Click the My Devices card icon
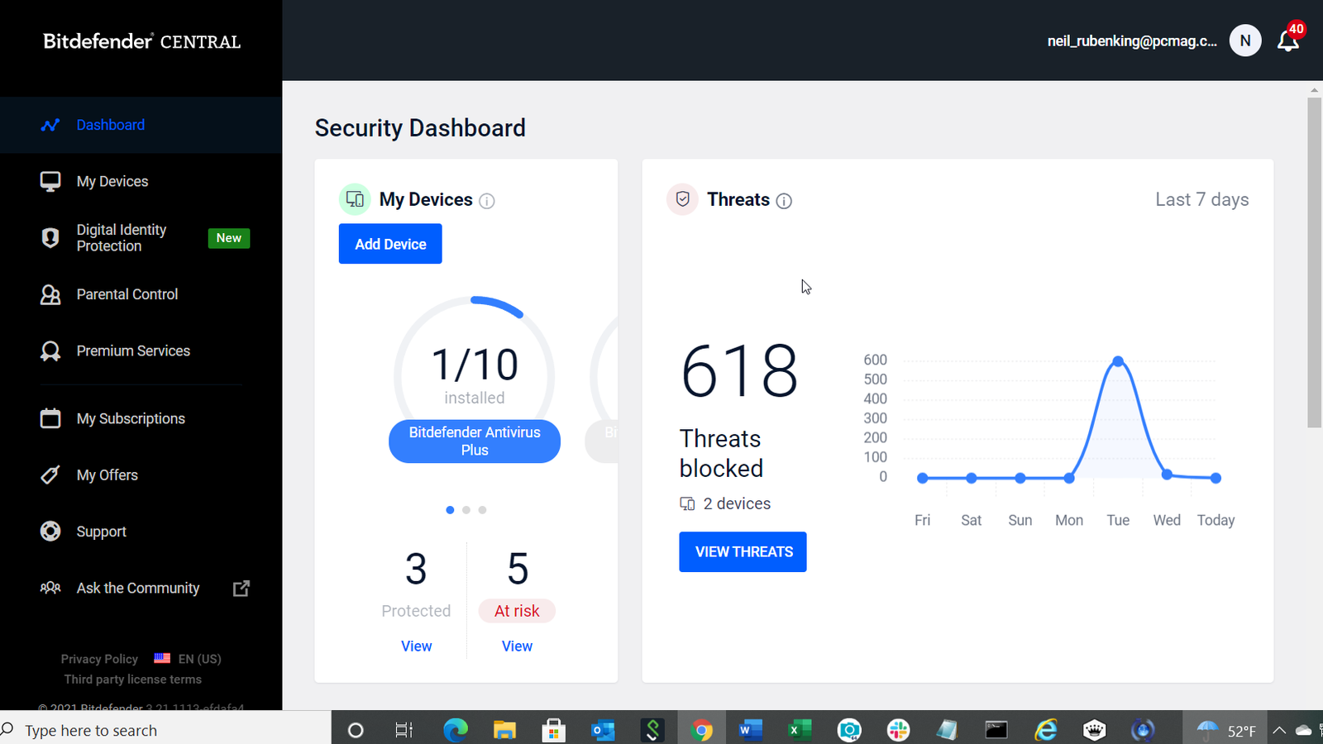 click(355, 199)
